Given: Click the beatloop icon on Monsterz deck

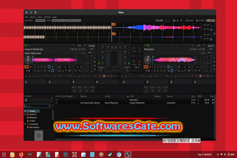Looking at the screenshot, I should (179, 67).
